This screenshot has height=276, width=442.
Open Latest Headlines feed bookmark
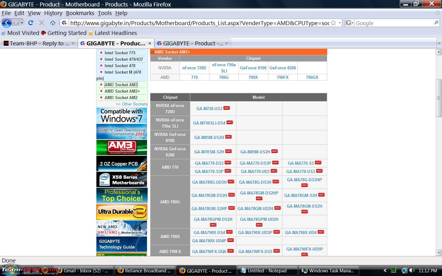click(113, 33)
